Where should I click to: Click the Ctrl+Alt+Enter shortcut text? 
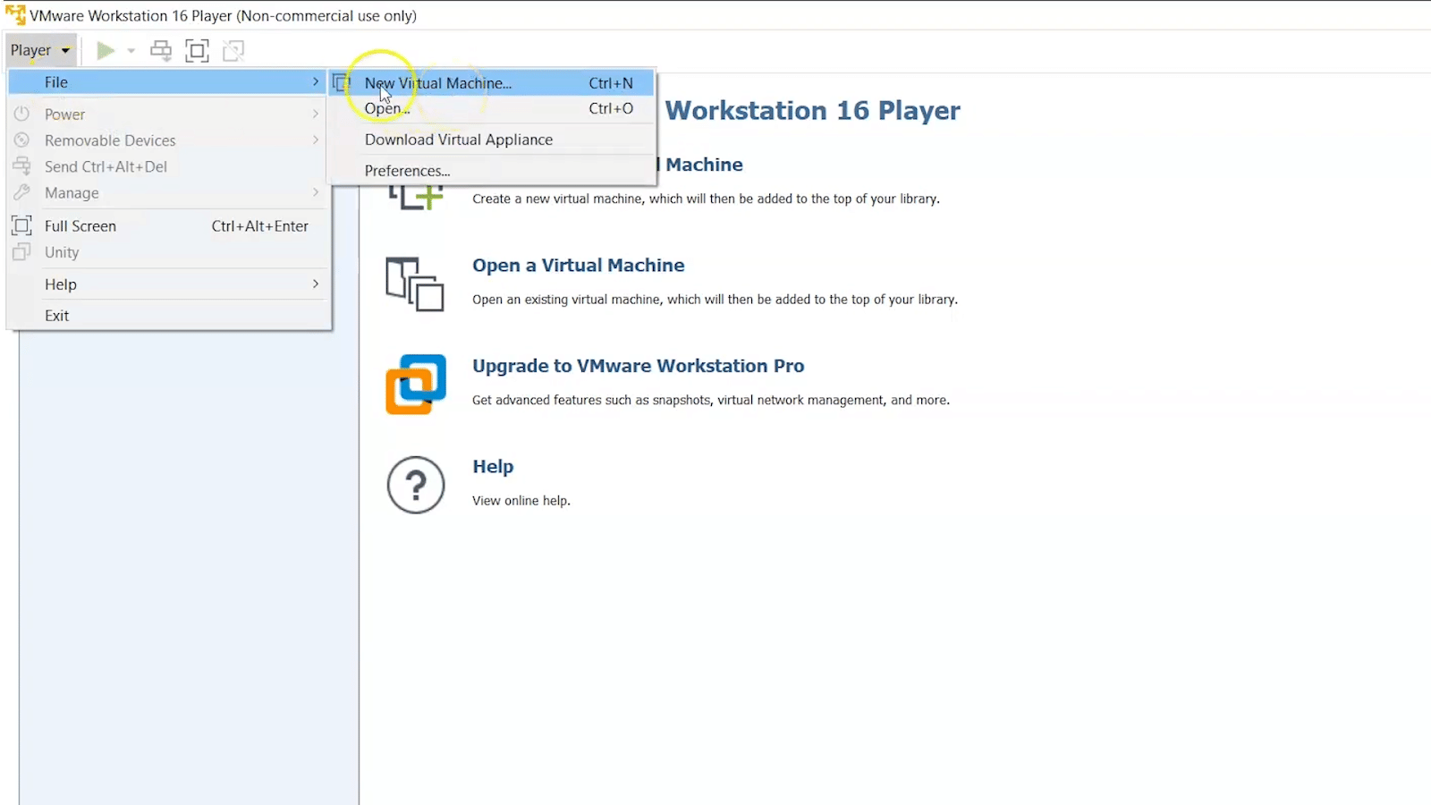point(260,226)
